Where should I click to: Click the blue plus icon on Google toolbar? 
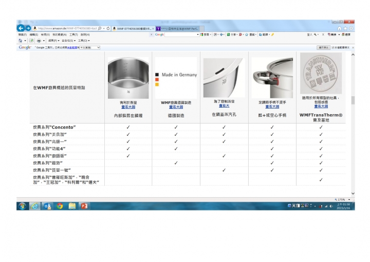coord(221,34)
